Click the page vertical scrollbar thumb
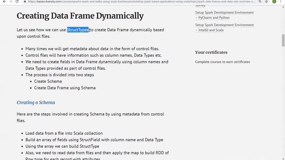The height and width of the screenshot is (160, 285). [283, 40]
